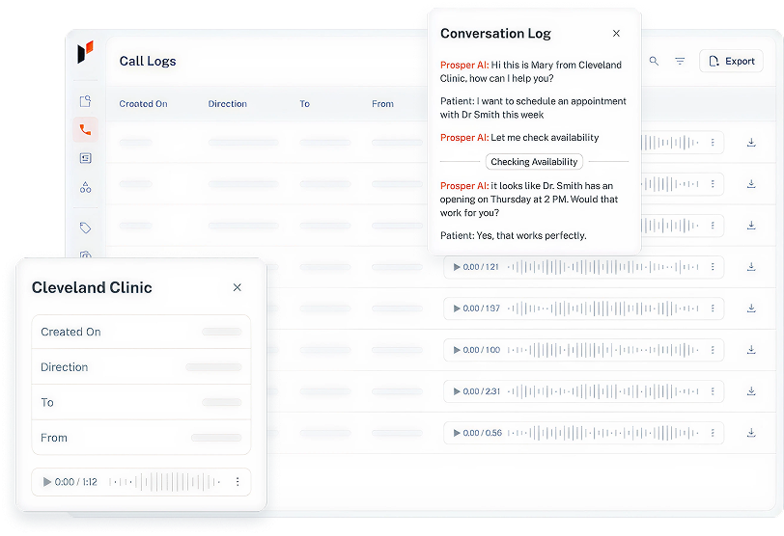This screenshot has height=536, width=784.
Task: Open the document page icon in sidebar
Action: (86, 101)
